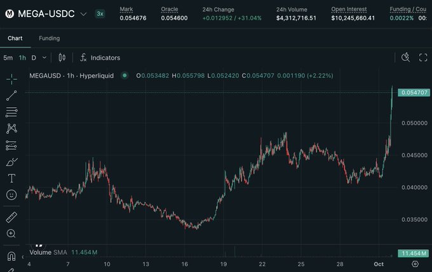Image resolution: width=432 pixels, height=272 pixels.
Task: Switch to the Funding tab
Action: pos(50,38)
